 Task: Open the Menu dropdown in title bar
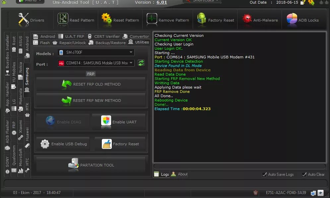pyautogui.click(x=30, y=1)
